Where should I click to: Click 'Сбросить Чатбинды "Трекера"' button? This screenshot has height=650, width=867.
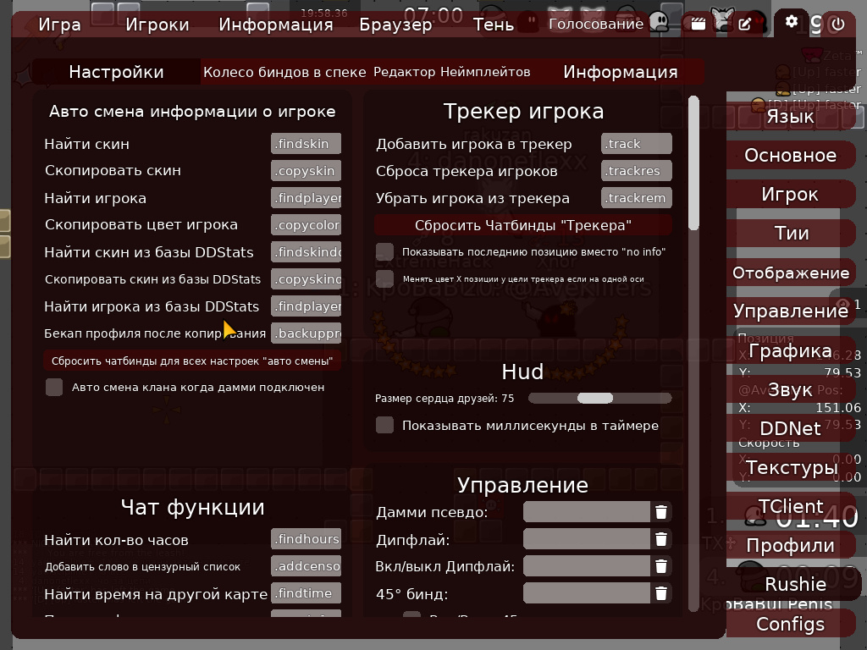tap(523, 225)
